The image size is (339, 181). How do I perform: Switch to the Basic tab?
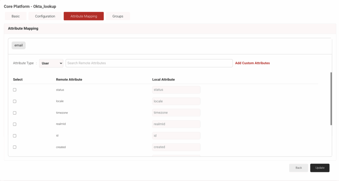point(16,16)
